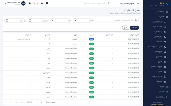171x106 pixels.
Task: Open استيراد من Excel upload-file icon
Action: click(165, 77)
